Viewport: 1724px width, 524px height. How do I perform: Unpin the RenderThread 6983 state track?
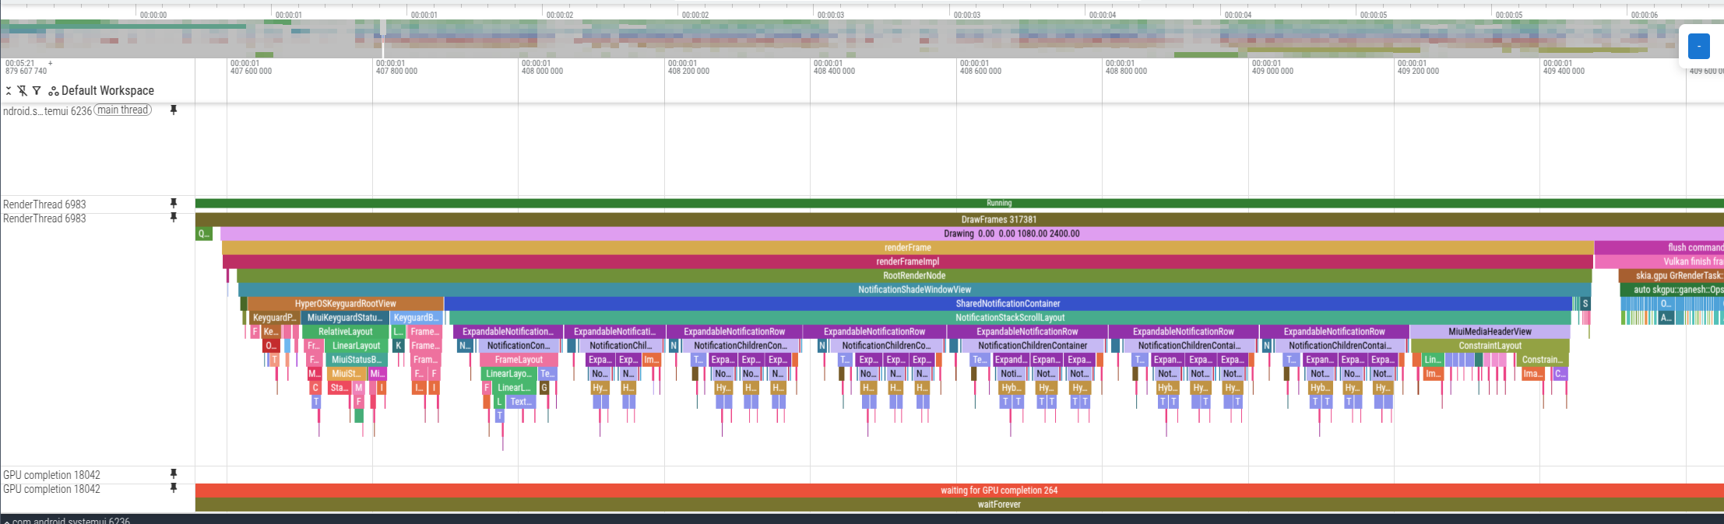[x=174, y=204]
